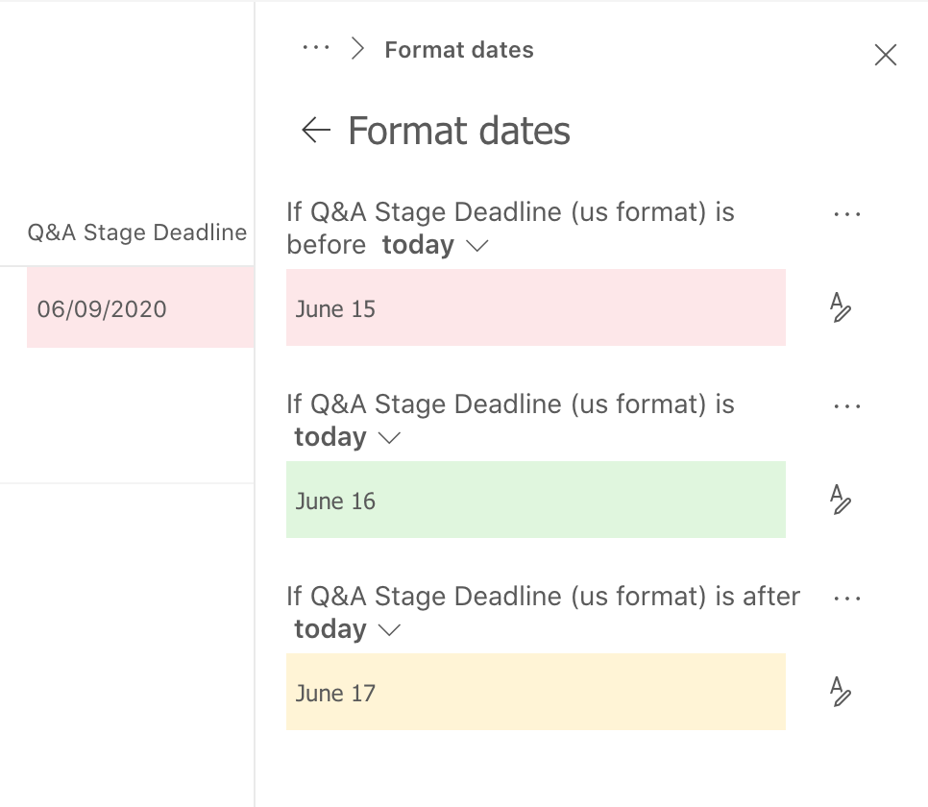Viewport: 928px width, 807px height.
Task: Click the green June 16 preview swatch
Action: pos(535,500)
